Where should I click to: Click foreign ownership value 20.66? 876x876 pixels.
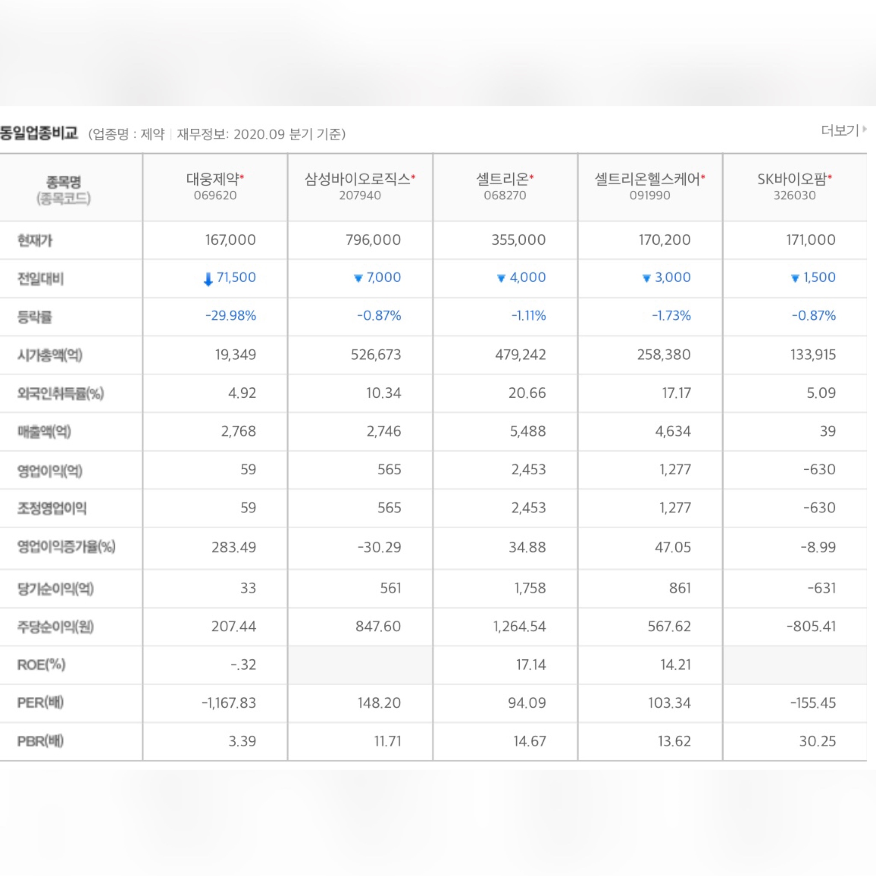tap(527, 393)
